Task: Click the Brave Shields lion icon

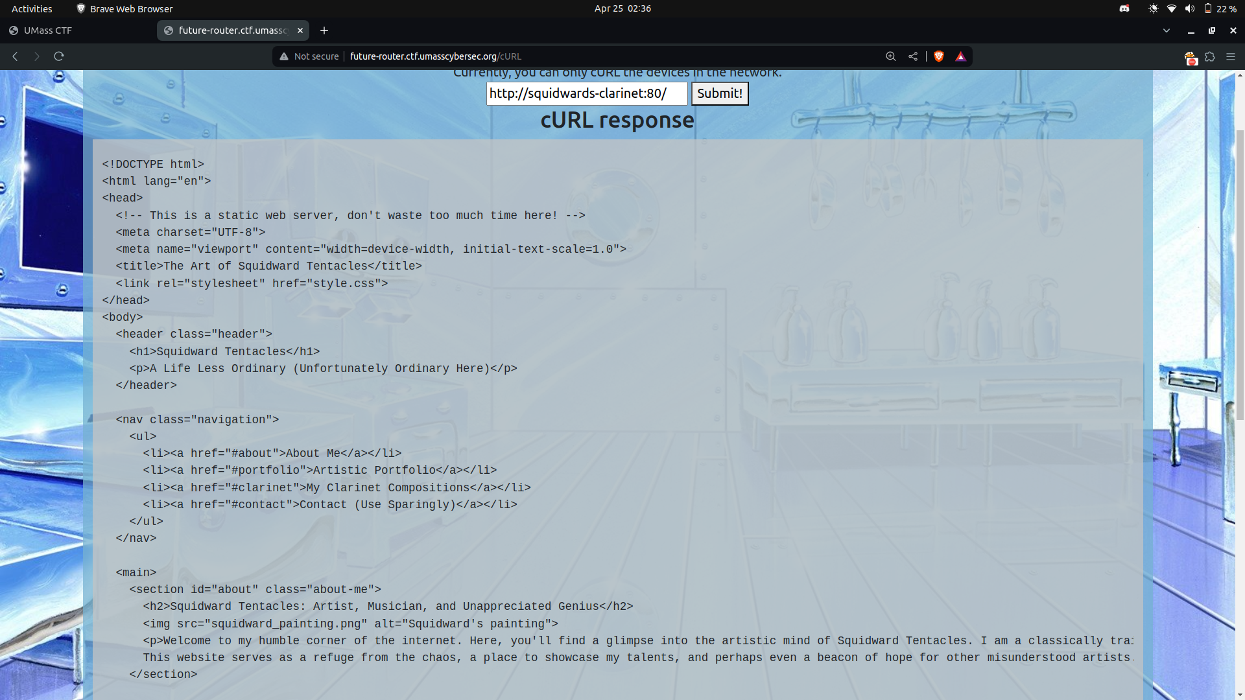Action: point(938,56)
